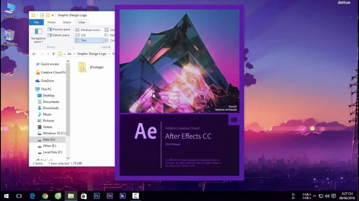Viewport: 359px width, 201px height.
Task: Open recent locations dropdown arrow
Action: (48, 54)
